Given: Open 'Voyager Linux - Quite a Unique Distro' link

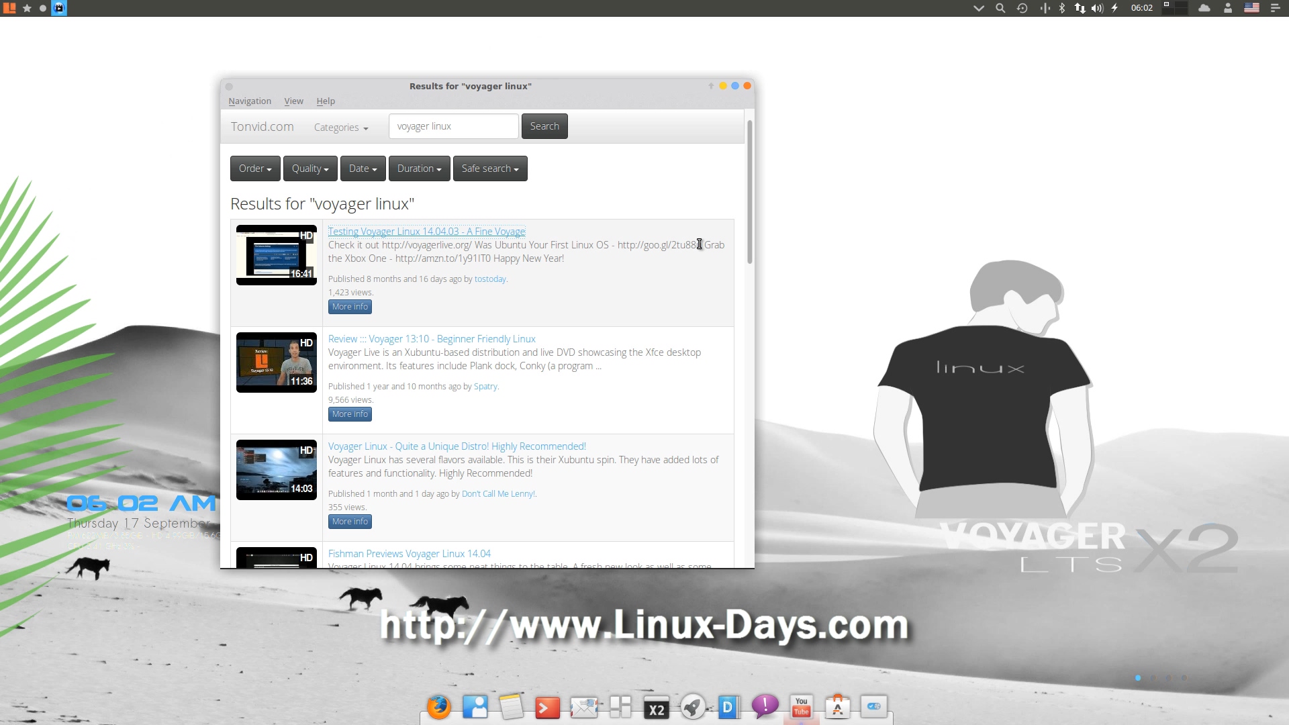Looking at the screenshot, I should (x=457, y=446).
